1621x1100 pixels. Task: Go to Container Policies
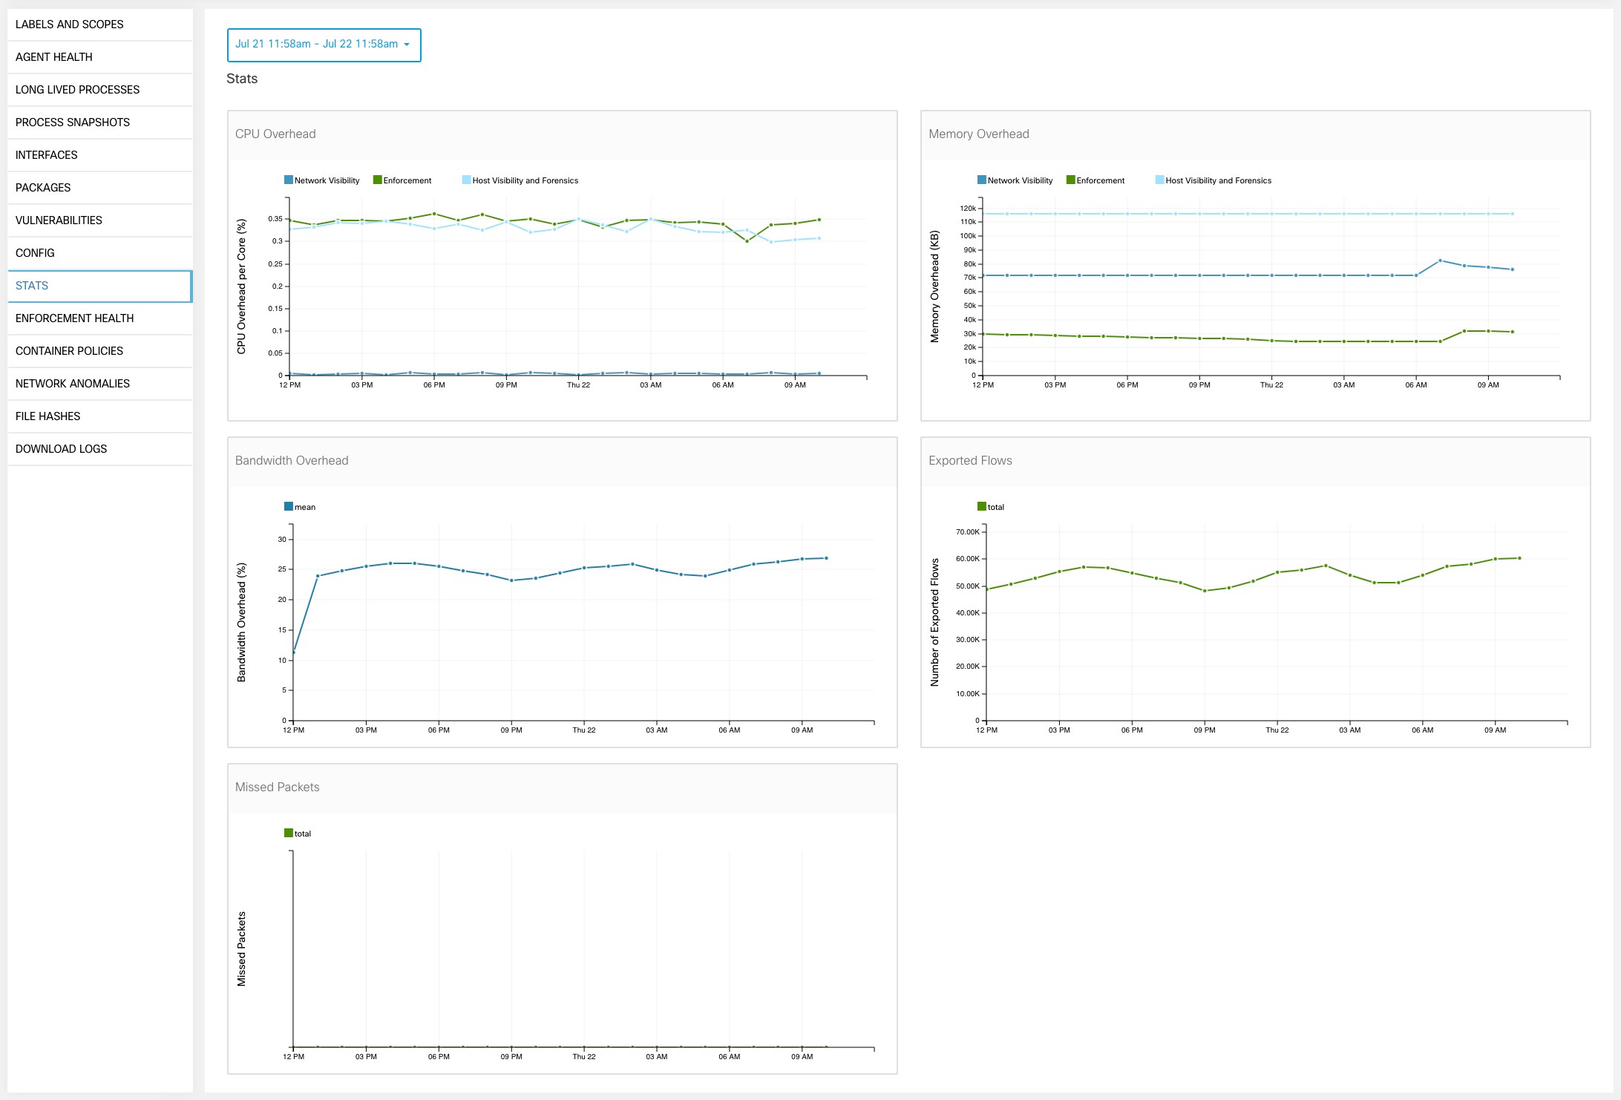coord(100,351)
